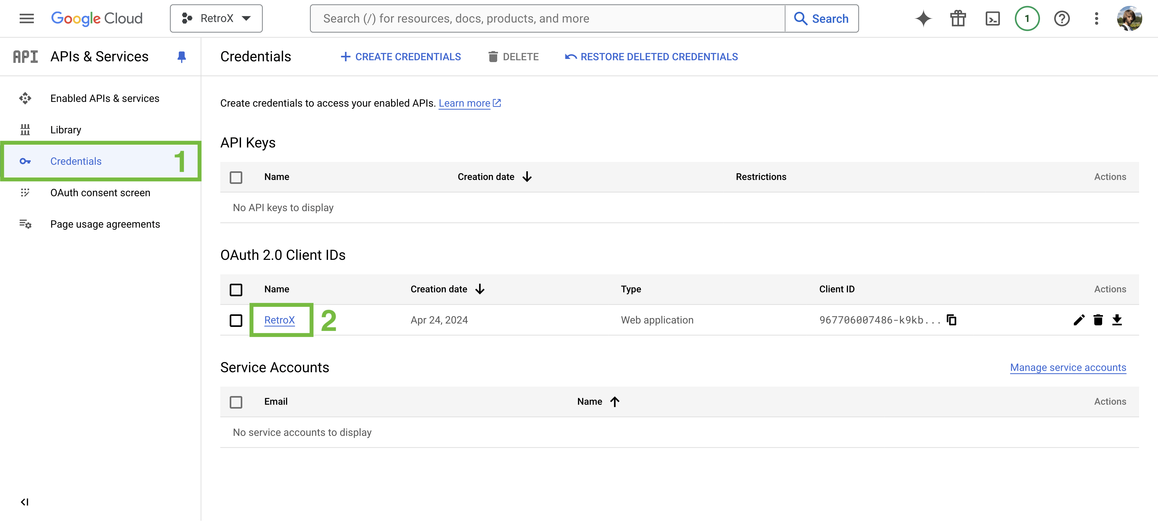
Task: Click CREATE CREDENTIALS button
Action: click(400, 57)
